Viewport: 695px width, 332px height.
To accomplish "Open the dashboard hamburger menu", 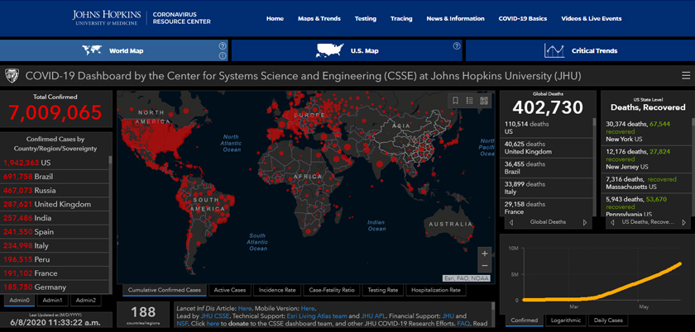I will click(685, 76).
